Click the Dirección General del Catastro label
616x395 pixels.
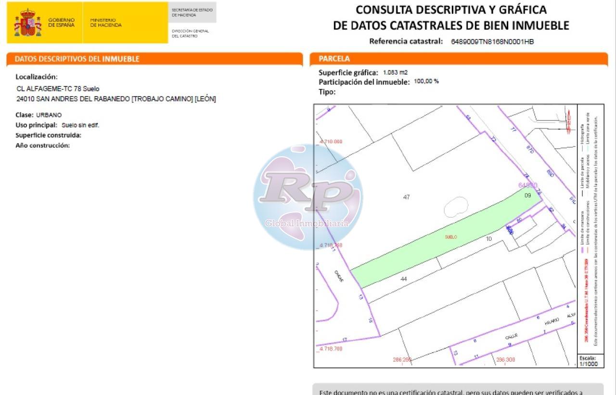(190, 33)
